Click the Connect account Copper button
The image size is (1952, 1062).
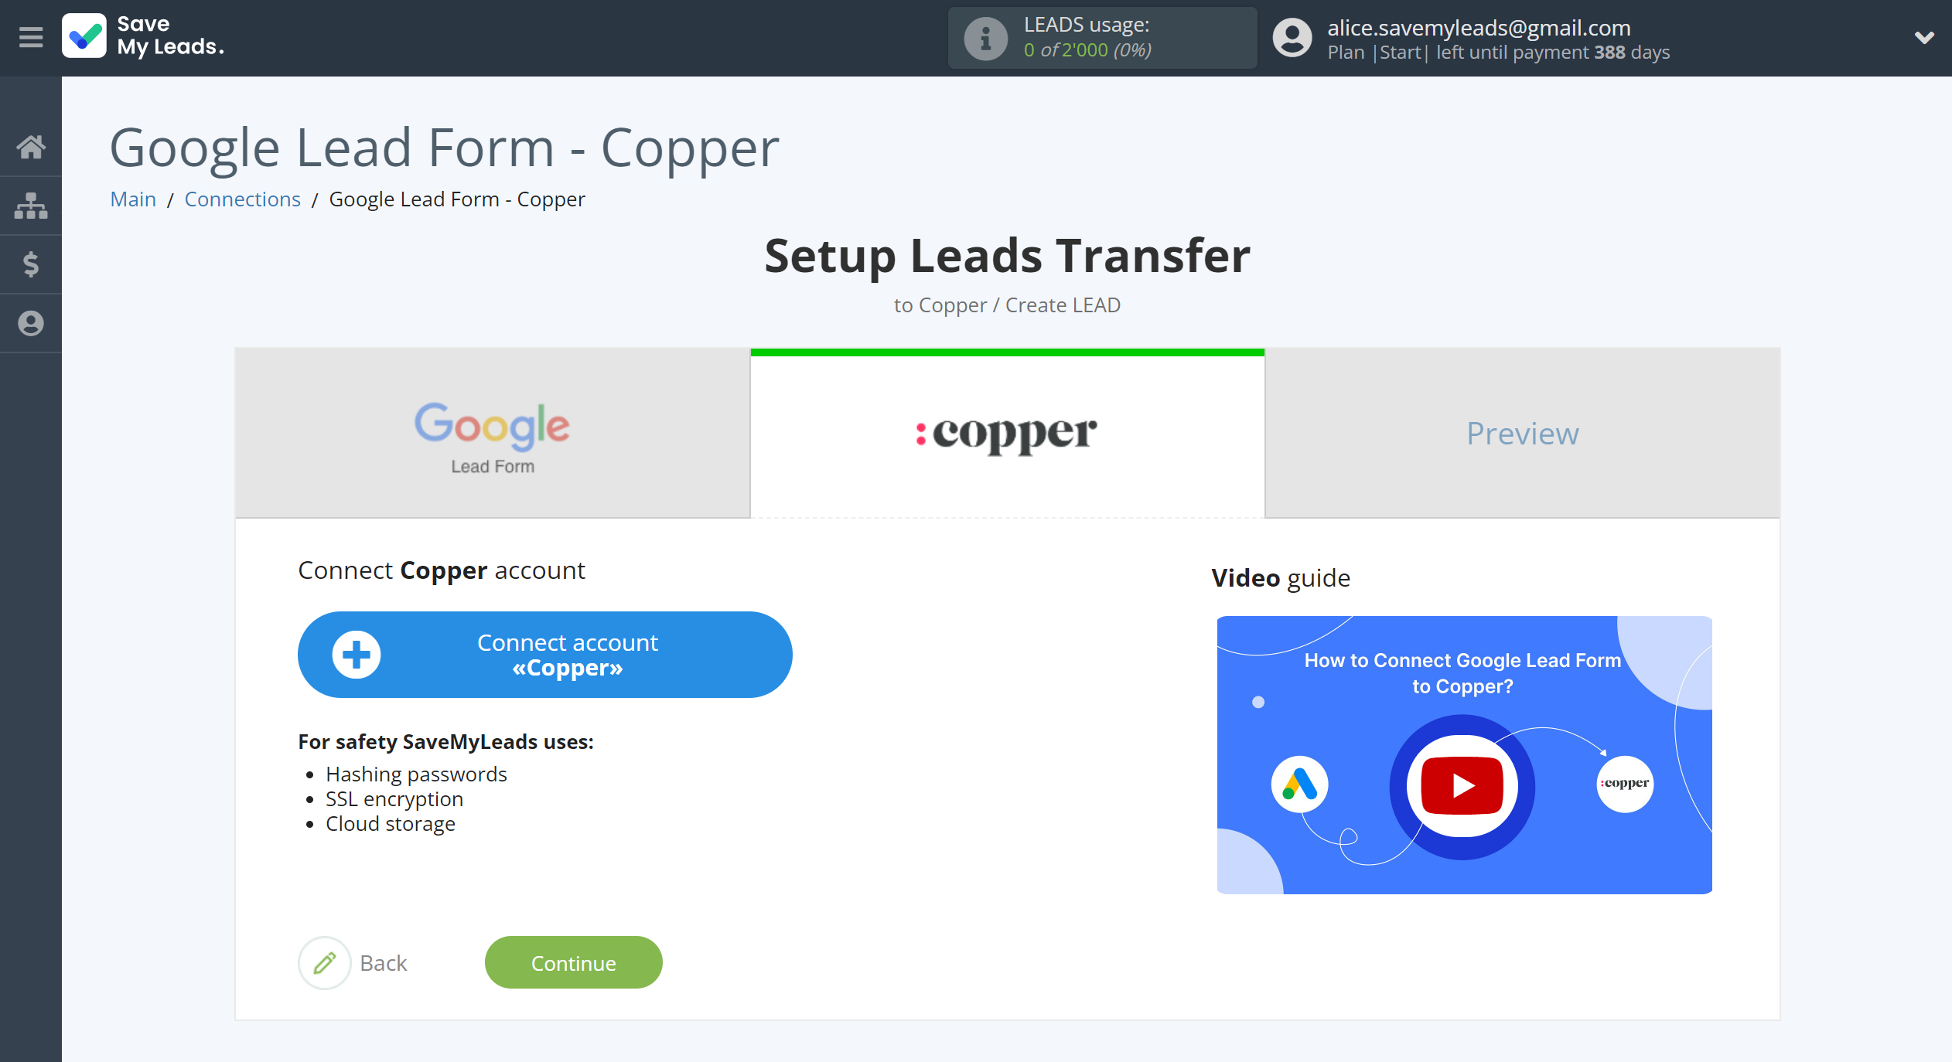(544, 654)
